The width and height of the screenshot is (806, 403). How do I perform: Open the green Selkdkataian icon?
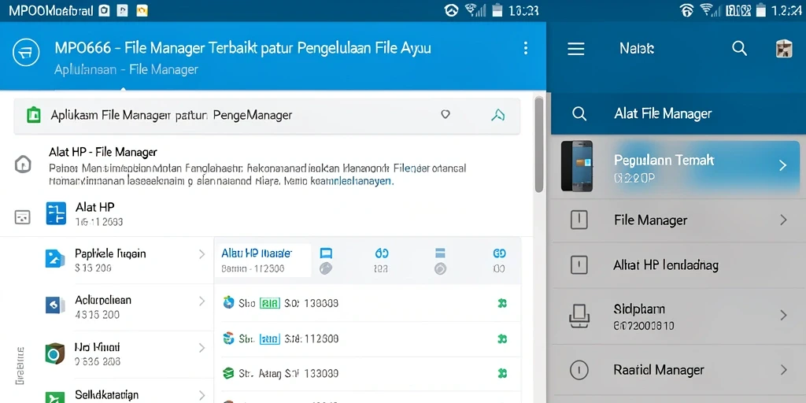[x=55, y=397]
